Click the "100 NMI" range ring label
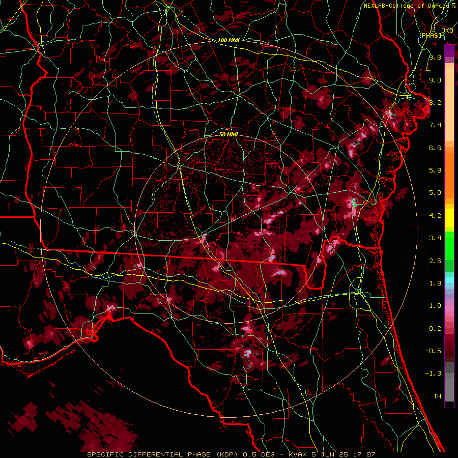Viewport: 458px width, 458px height. 228,40
